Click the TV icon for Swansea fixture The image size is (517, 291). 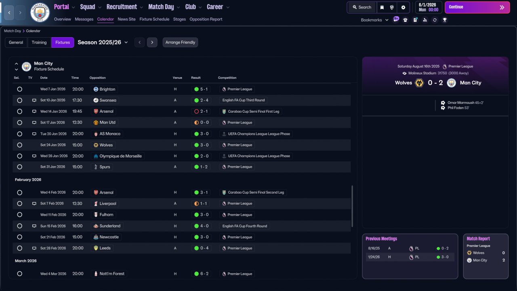click(34, 100)
